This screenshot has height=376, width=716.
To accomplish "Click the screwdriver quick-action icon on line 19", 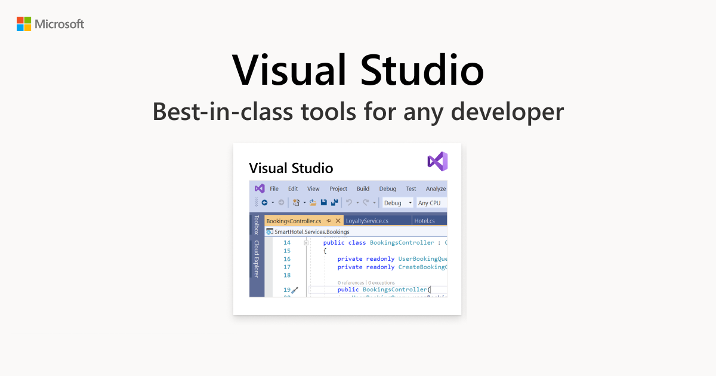I will pos(294,290).
